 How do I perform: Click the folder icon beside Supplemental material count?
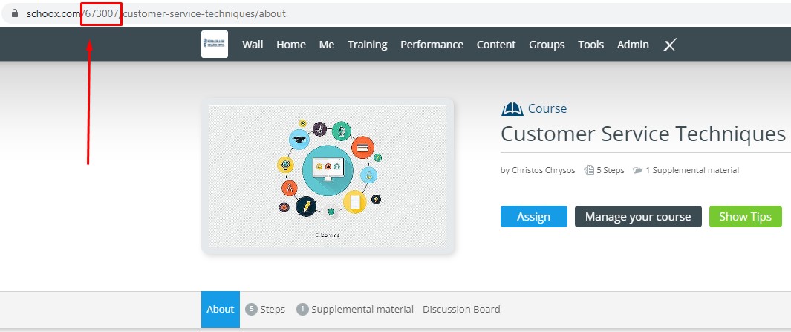pos(638,171)
